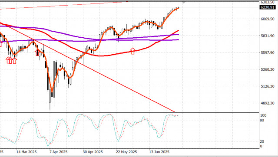Screen dimensions: 278x157
Task: Click the 13 Jun 2025 date label
Action: click(159, 152)
